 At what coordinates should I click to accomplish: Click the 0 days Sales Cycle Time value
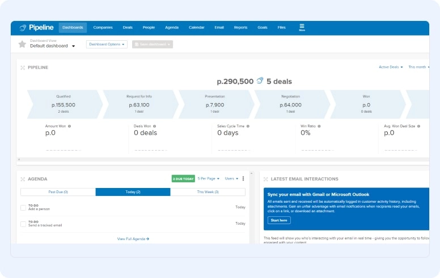(x=228, y=133)
